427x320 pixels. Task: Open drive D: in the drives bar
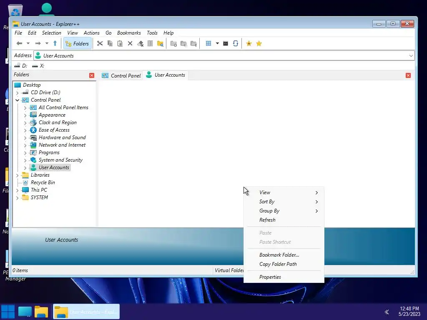coord(21,65)
